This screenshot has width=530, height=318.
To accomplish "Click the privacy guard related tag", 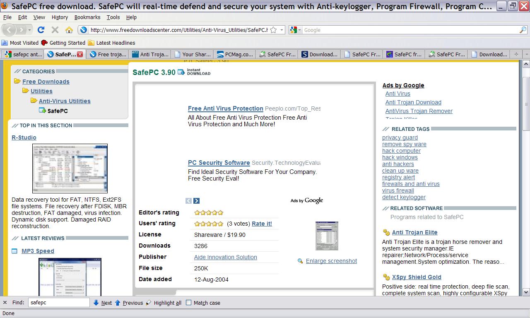I will (x=400, y=137).
